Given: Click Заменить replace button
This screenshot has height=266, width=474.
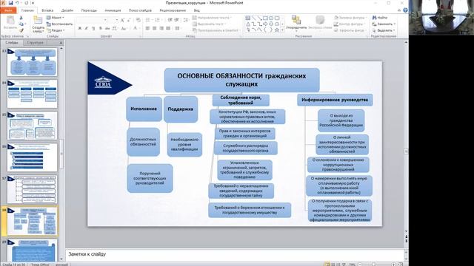Looking at the screenshot, I should coord(384,24).
